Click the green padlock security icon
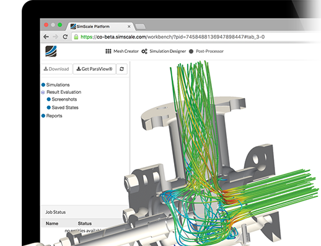321x246 pixels. tap(76, 37)
